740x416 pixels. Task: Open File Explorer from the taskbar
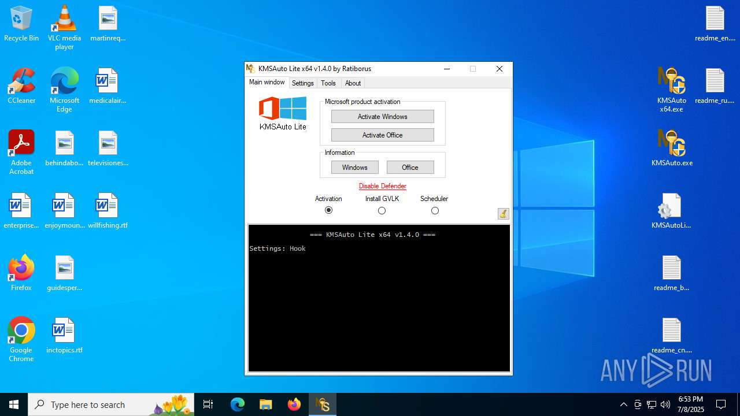(x=265, y=404)
